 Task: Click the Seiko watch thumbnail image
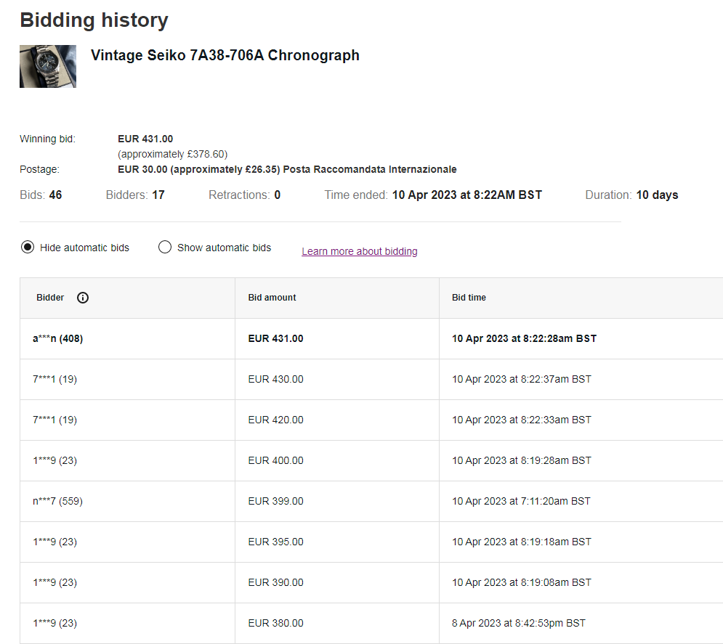[x=48, y=67]
